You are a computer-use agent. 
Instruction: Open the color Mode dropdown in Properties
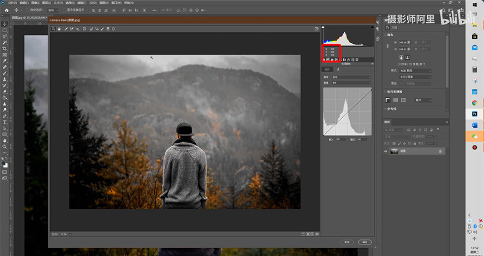click(415, 71)
